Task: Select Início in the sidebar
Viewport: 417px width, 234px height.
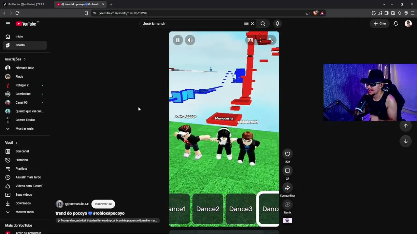Action: (25, 36)
